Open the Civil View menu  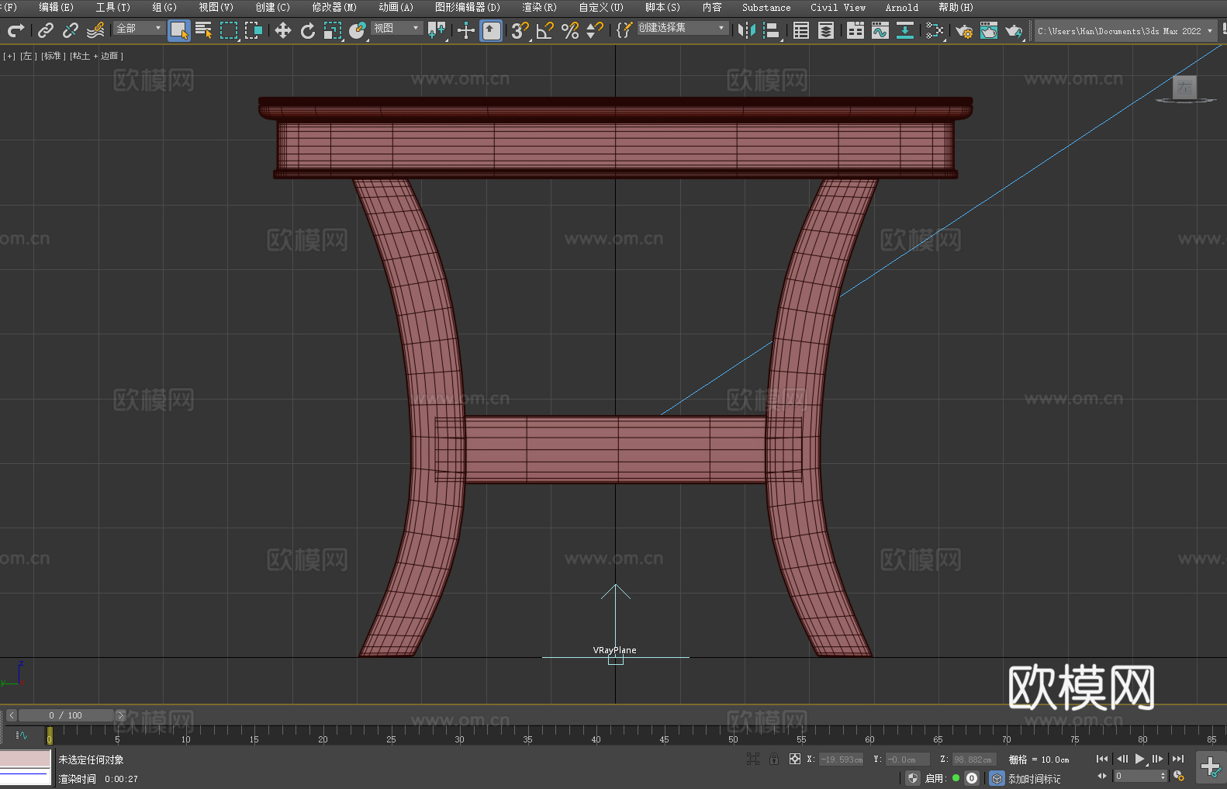click(838, 7)
